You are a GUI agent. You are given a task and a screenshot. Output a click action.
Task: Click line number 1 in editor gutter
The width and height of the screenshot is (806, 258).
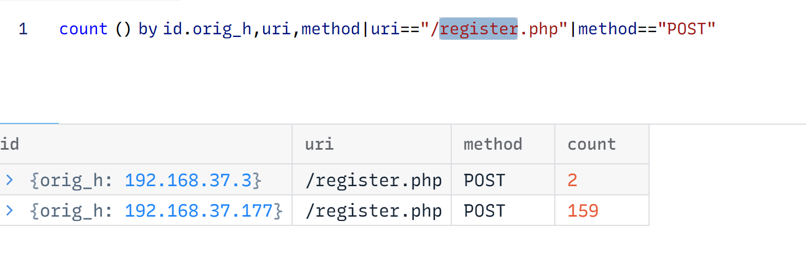click(23, 29)
